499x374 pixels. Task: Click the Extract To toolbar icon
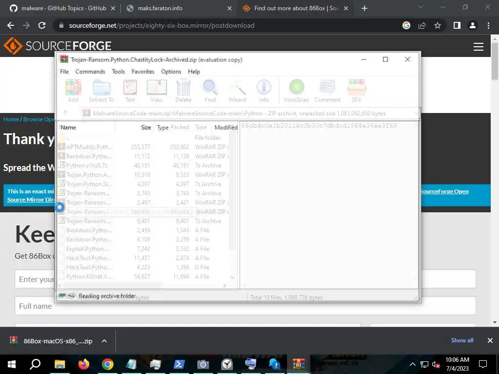[x=101, y=91]
